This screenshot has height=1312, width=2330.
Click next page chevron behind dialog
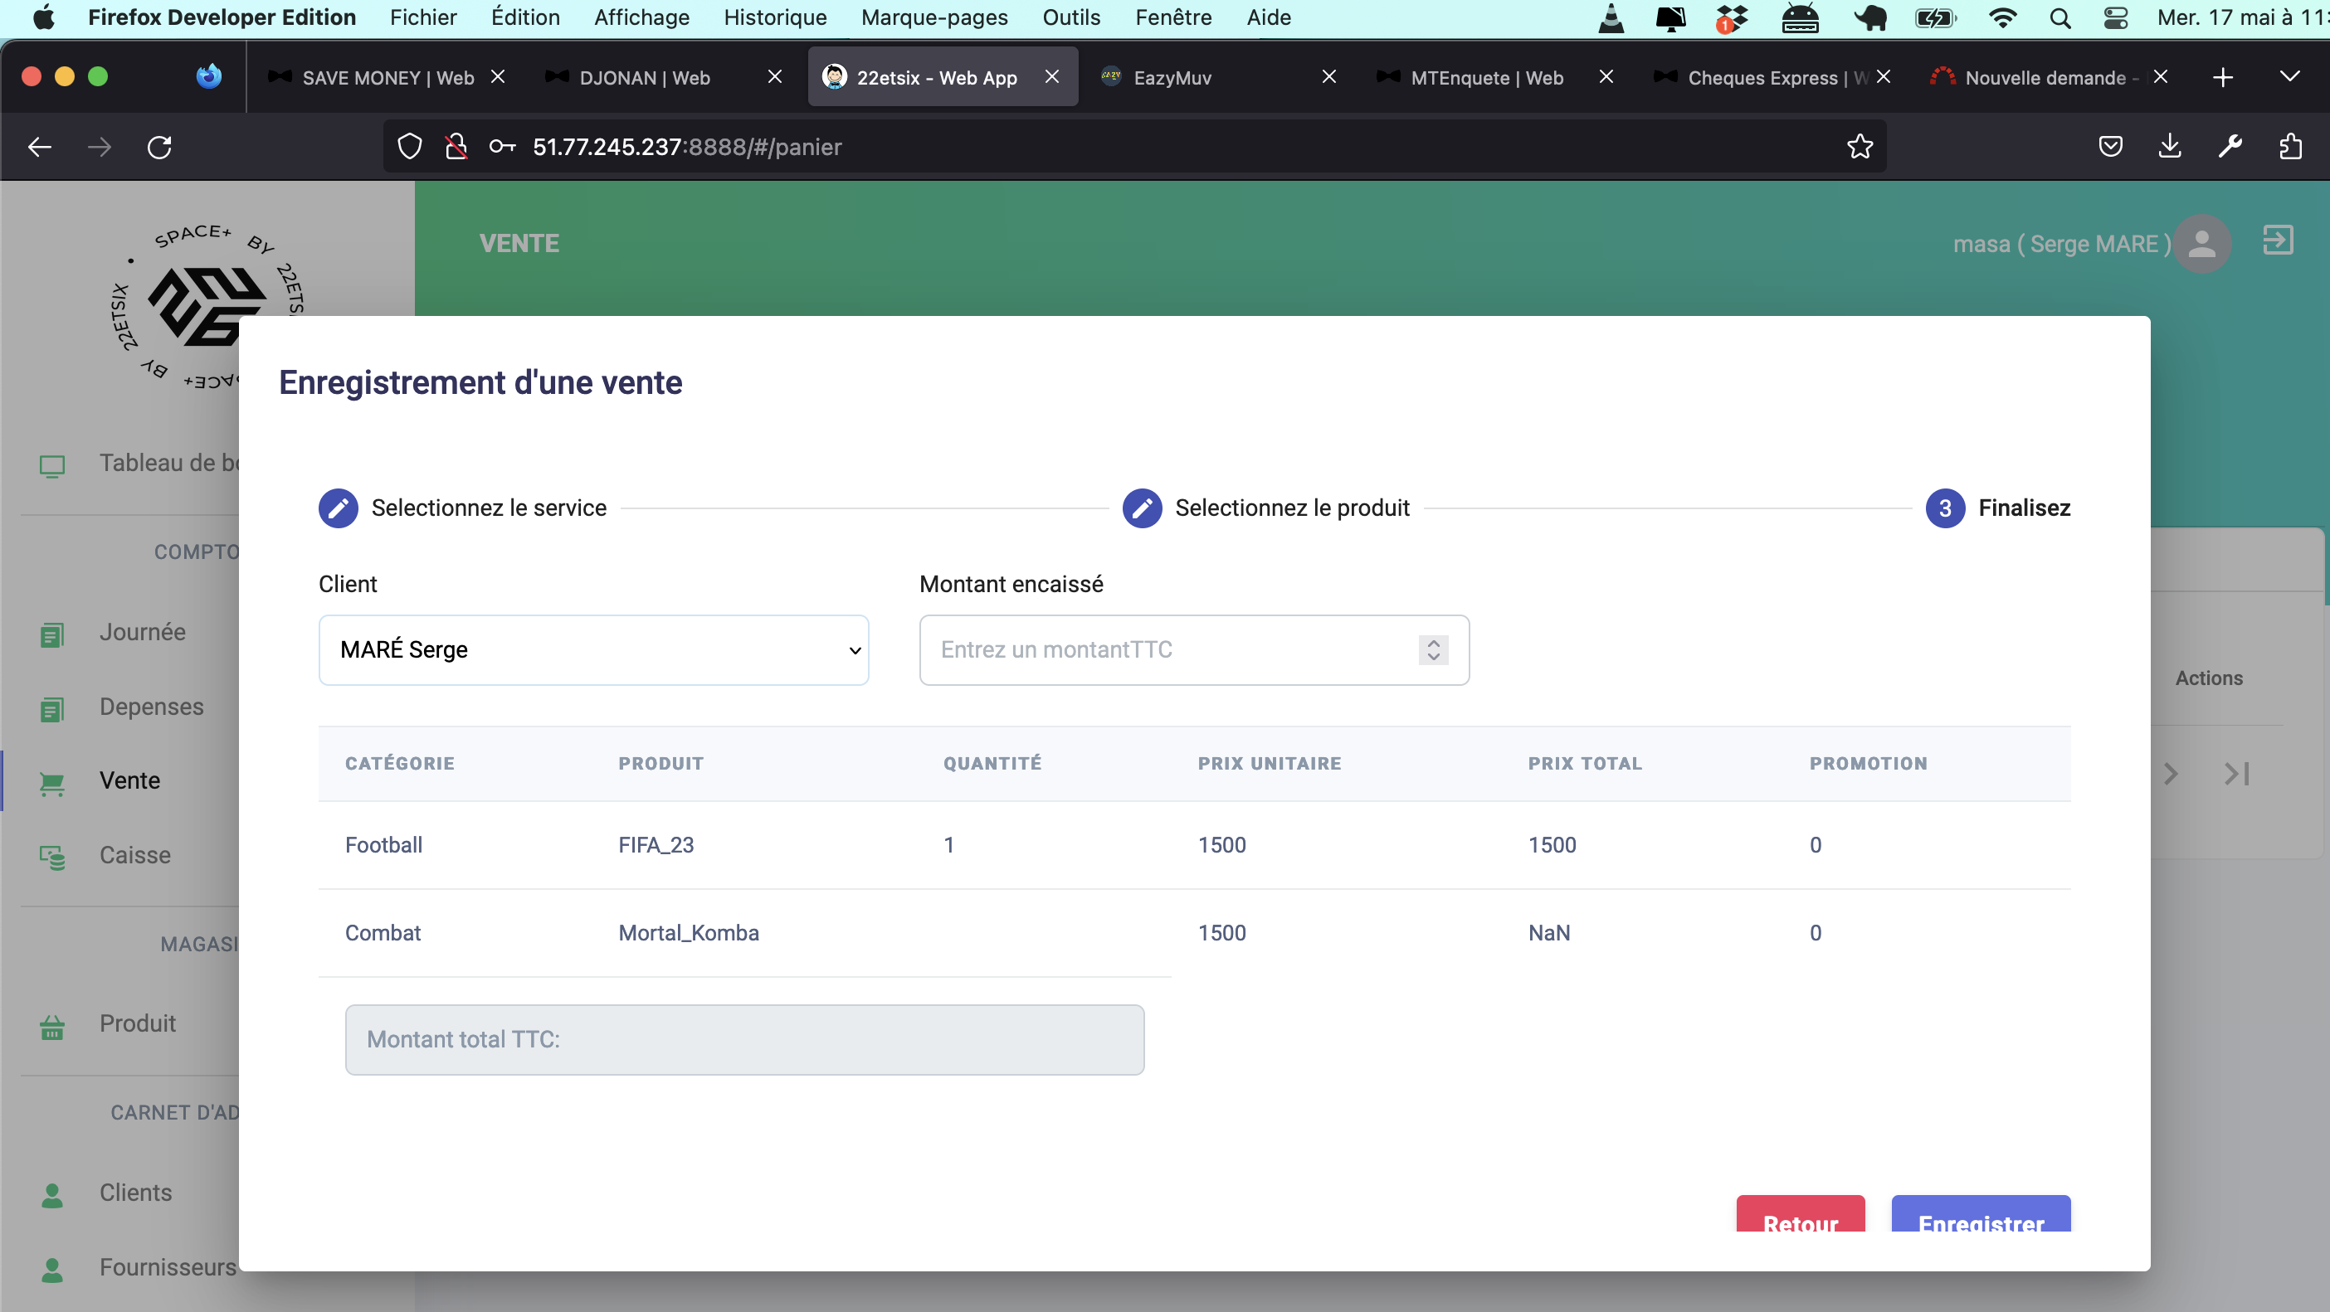[2171, 774]
